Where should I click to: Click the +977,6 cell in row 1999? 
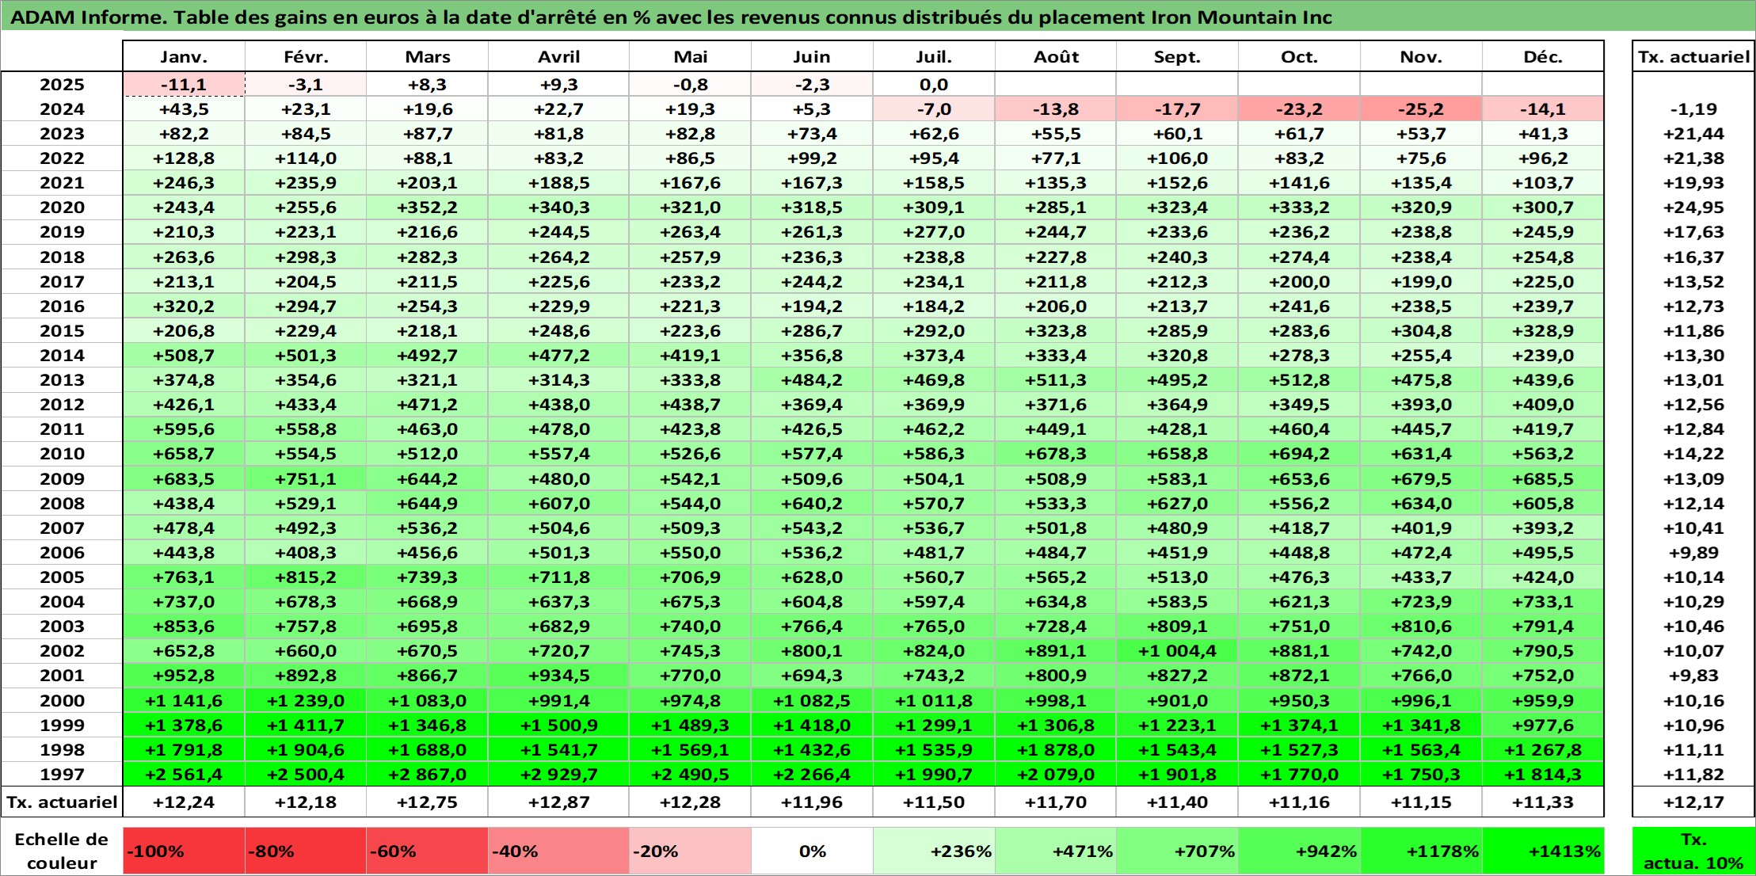tap(1543, 725)
